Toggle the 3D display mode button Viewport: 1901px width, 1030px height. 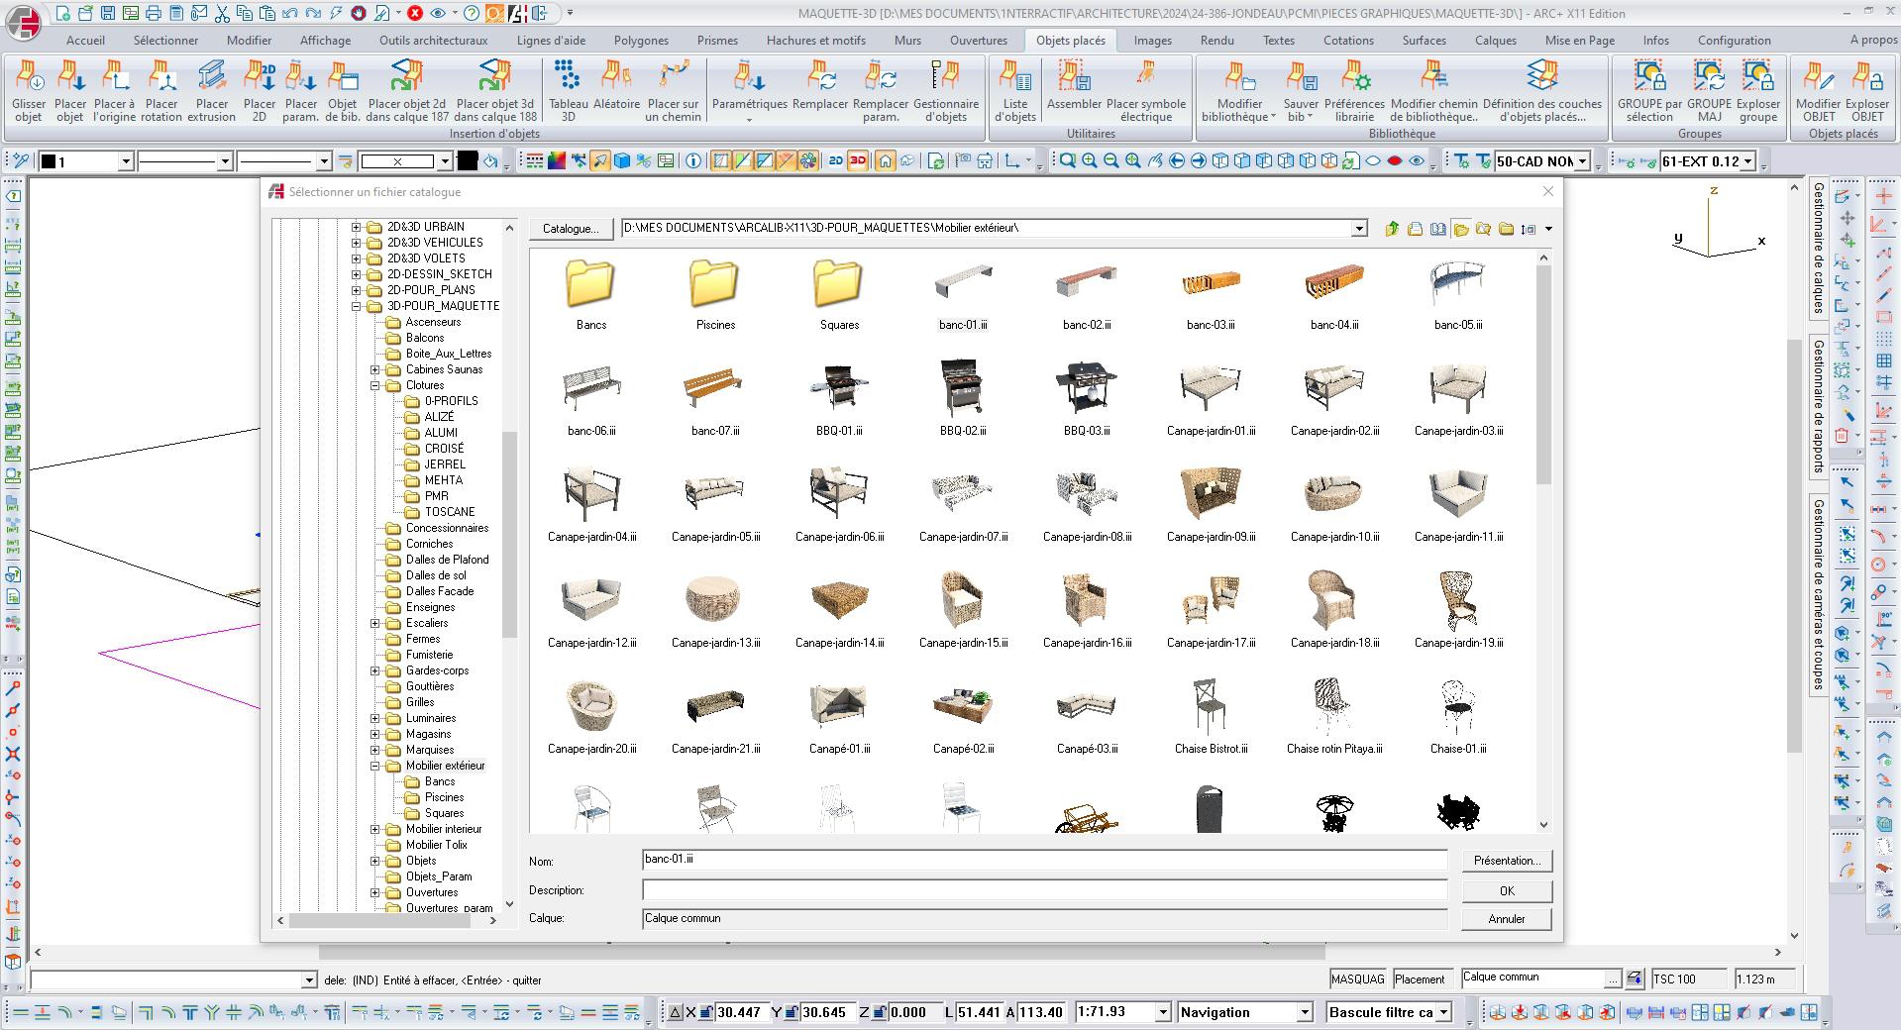click(x=858, y=161)
